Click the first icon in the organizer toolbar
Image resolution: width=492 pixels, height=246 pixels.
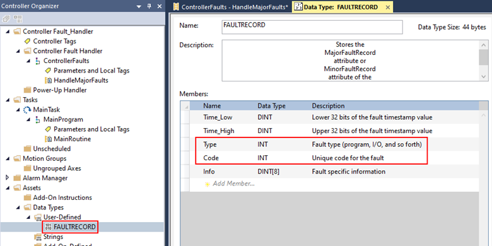click(x=6, y=18)
